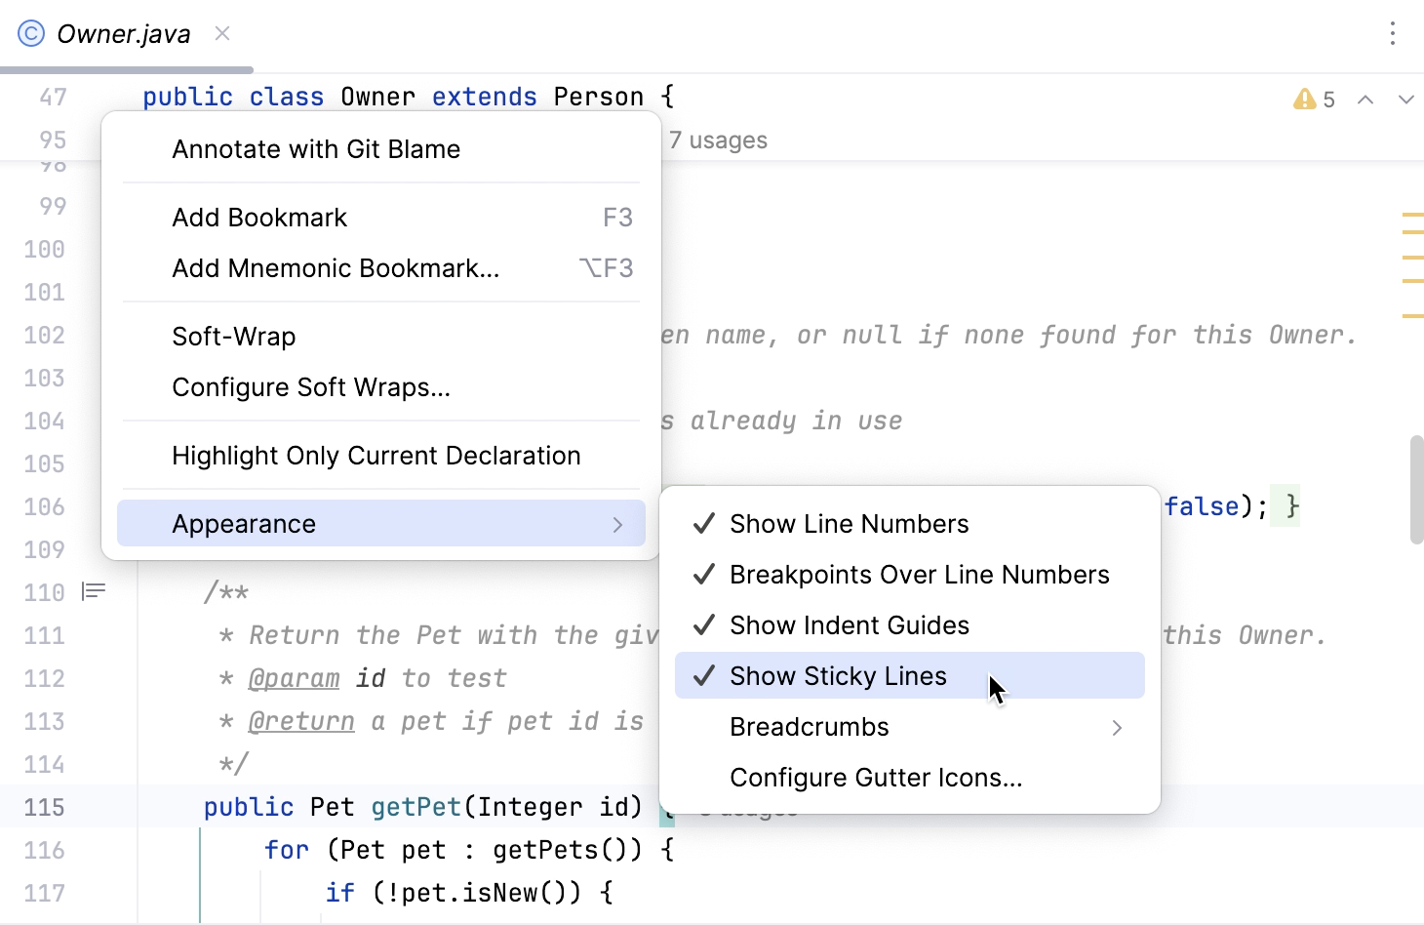This screenshot has height=925, width=1424.
Task: Click the 7 usages hint link
Action: tap(718, 141)
